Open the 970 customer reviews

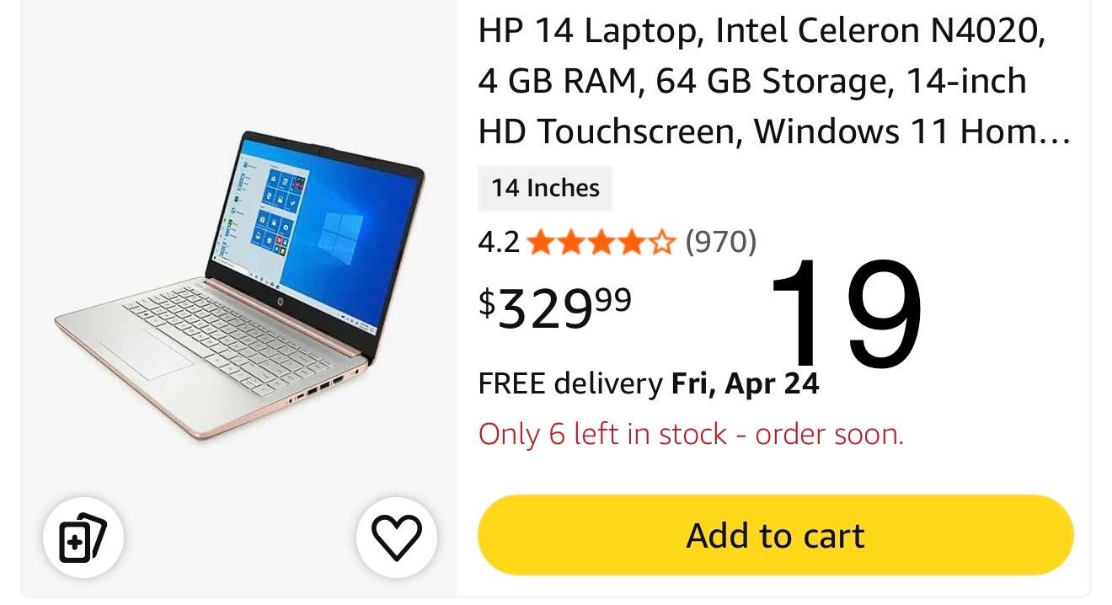(x=721, y=243)
